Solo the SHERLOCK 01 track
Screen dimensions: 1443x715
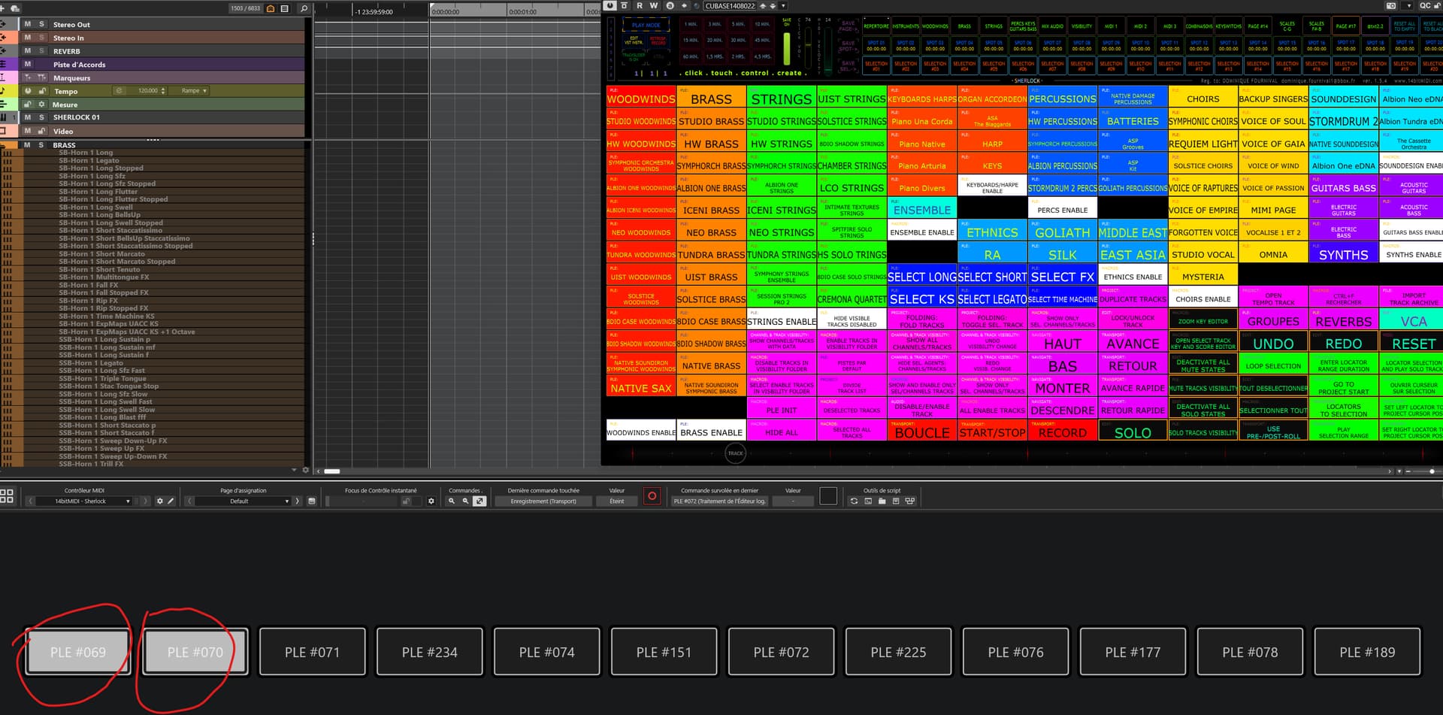point(41,117)
